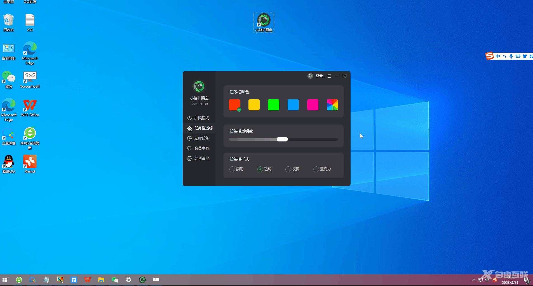Screen dimensions: 533x286
Task: Select the Microsoft Edge shortcut beside WPS Office
Action: [x=9, y=110]
